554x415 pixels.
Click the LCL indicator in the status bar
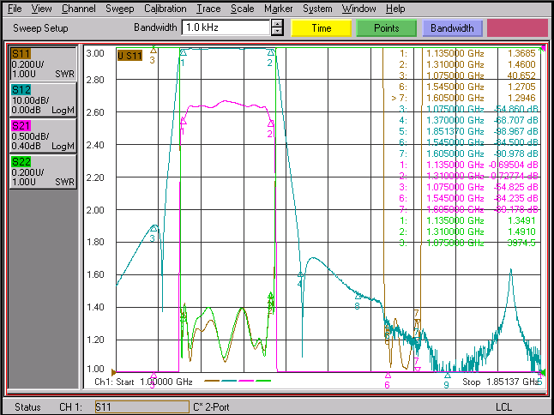[x=503, y=407]
